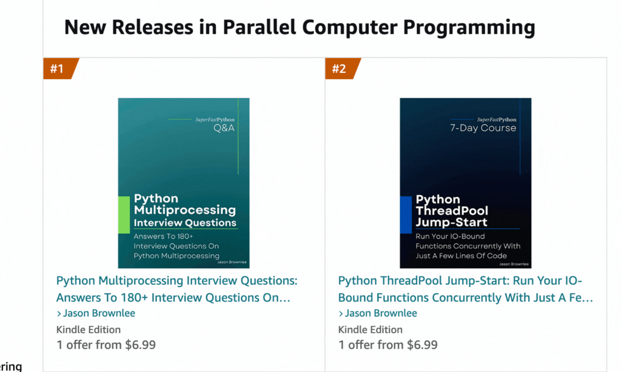Visit author Jason Brownlee under the Multiprocessing book
Image resolution: width=622 pixels, height=372 pixels.
(x=99, y=313)
